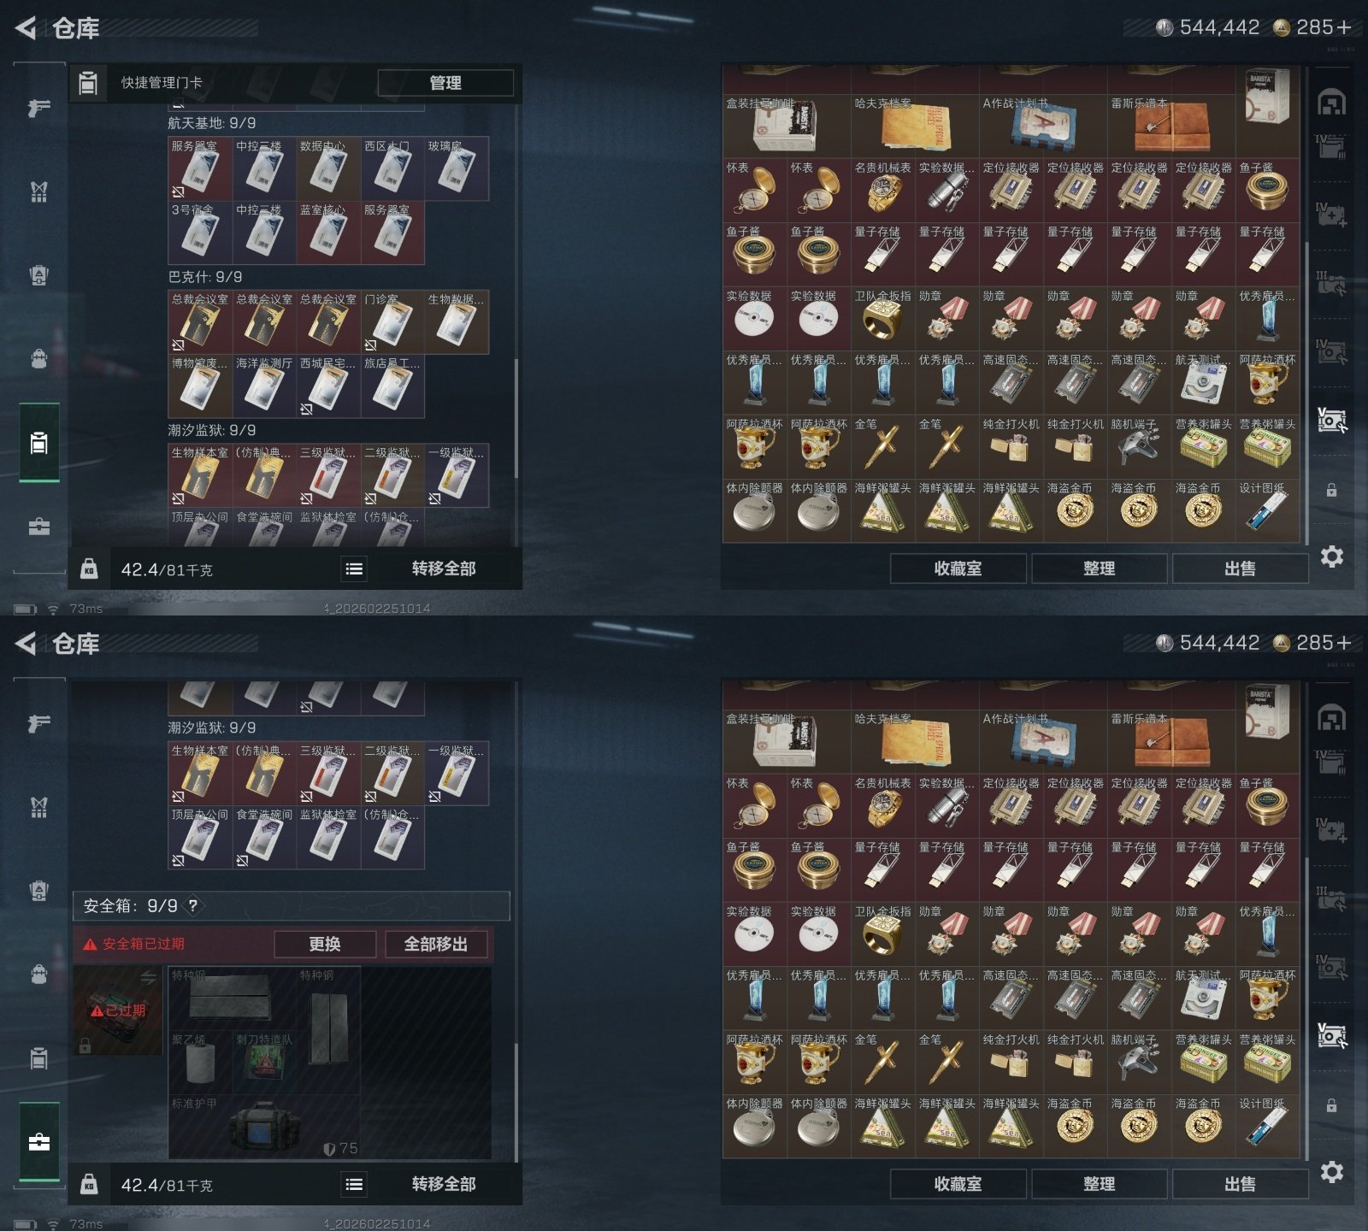Select the 玻璃房 keycard under 航天基地
The width and height of the screenshot is (1368, 1231).
tap(457, 168)
